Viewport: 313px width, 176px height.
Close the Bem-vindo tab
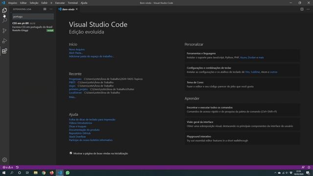point(77,9)
